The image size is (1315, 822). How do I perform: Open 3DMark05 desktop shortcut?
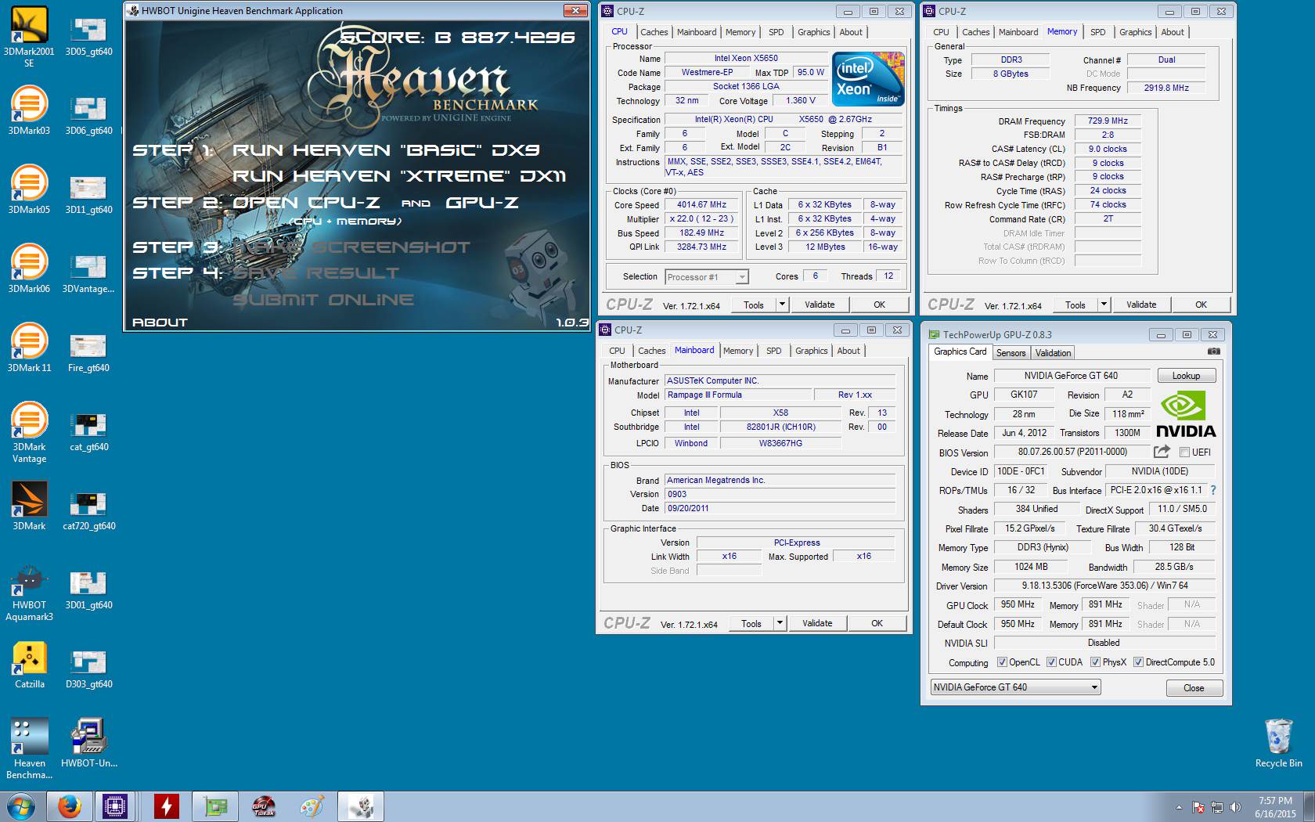(29, 189)
